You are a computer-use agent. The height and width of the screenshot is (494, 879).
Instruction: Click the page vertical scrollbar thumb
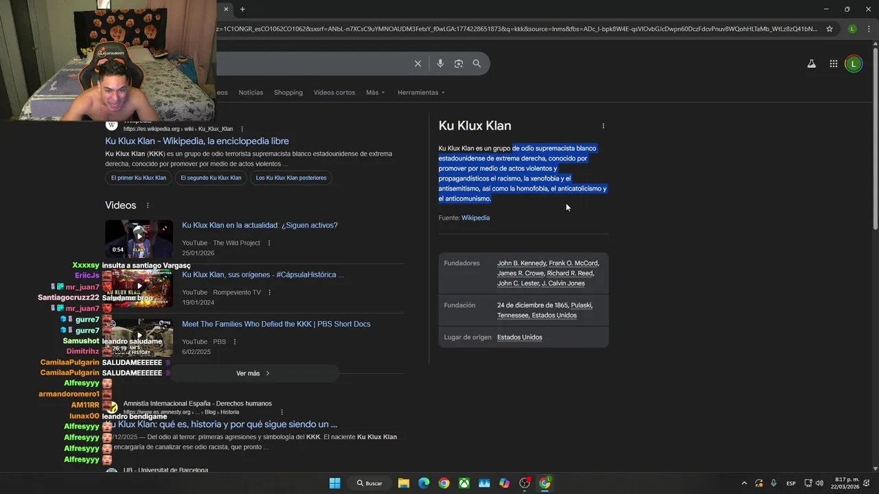pyautogui.click(x=875, y=137)
